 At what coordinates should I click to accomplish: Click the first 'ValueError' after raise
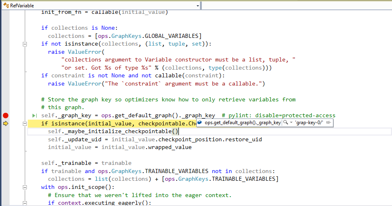coord(85,52)
